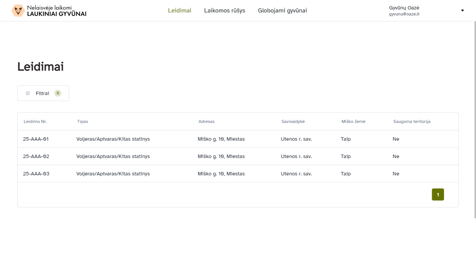The height and width of the screenshot is (264, 476).
Task: Open permit 25-AAA-03
Action: pyautogui.click(x=238, y=174)
